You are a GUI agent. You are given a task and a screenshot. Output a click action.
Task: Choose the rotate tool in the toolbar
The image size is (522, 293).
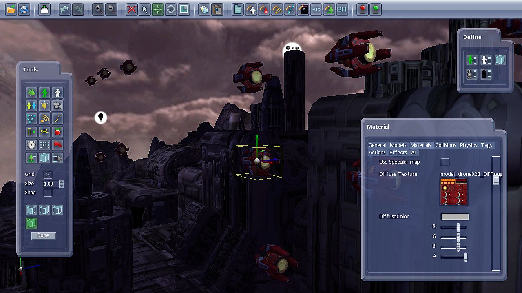(x=170, y=9)
